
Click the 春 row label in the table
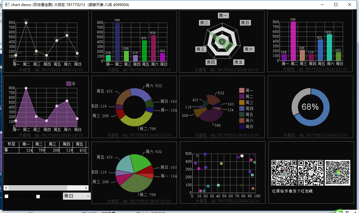(x=6, y=150)
